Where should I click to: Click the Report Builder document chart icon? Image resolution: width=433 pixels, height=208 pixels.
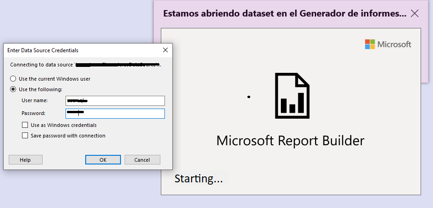(x=292, y=96)
